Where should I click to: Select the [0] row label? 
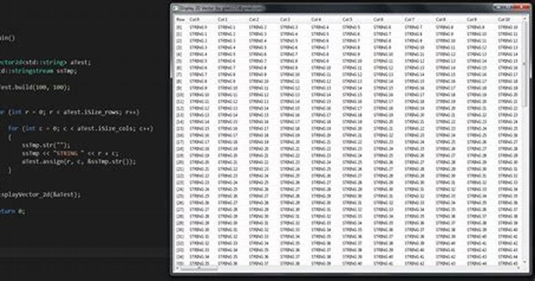179,27
